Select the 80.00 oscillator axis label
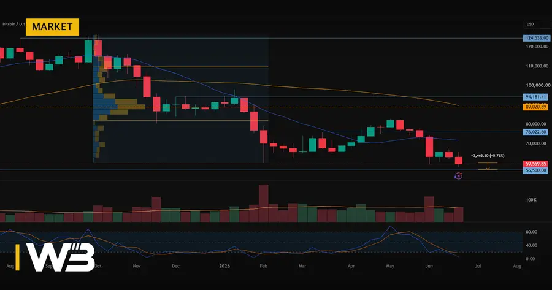552x290 pixels. point(531,232)
